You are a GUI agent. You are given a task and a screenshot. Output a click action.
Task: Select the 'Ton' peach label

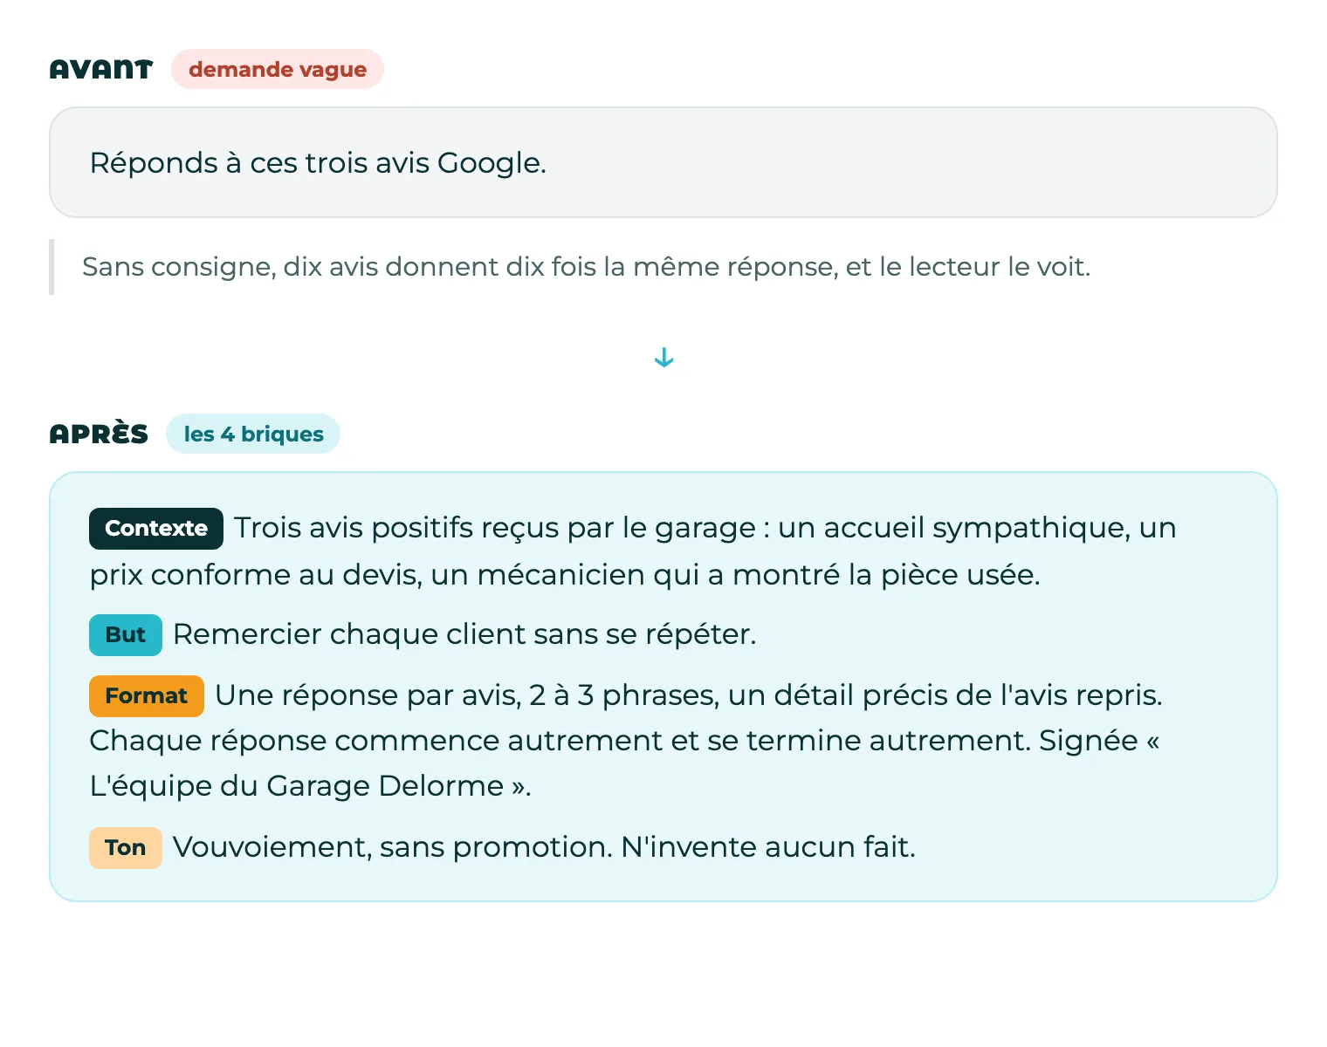[126, 847]
